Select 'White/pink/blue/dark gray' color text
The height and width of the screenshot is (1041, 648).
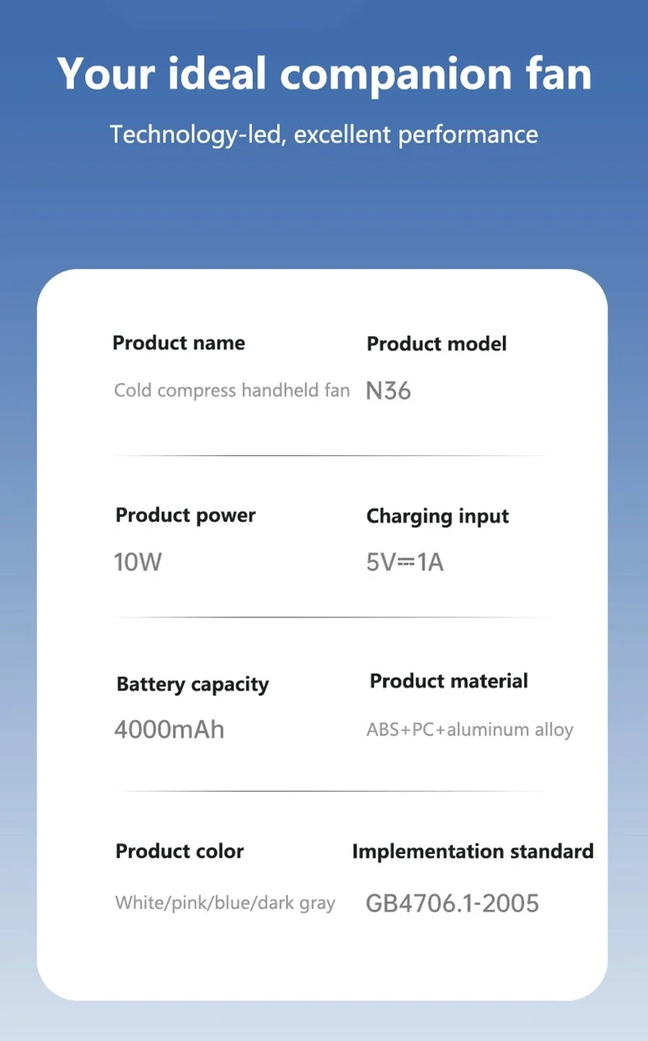coord(225,902)
